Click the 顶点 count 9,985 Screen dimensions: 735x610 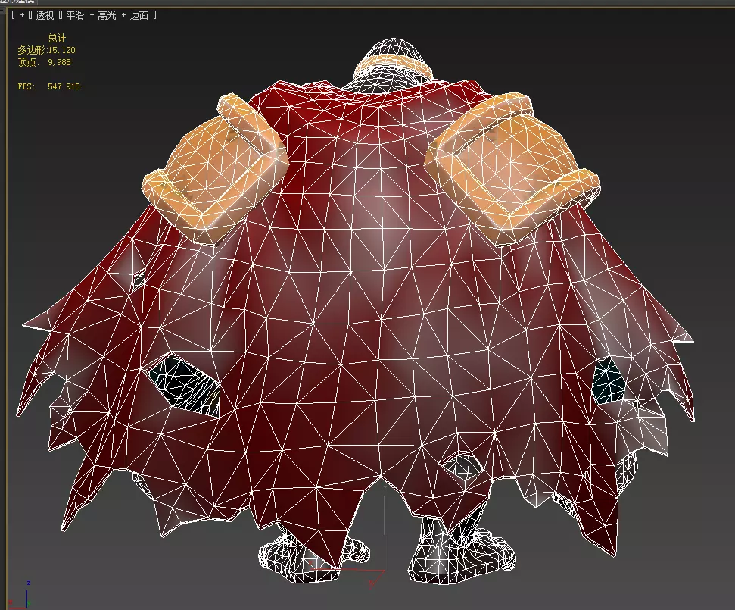(x=59, y=62)
